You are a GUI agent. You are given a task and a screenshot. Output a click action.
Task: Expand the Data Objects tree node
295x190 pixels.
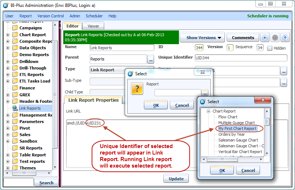tap(8, 48)
